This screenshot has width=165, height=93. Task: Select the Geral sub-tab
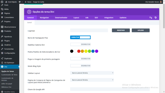[x=29, y=22]
